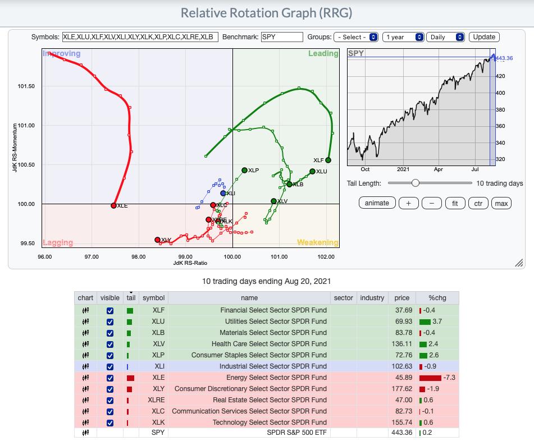Open the chart icon for SPY row
Viewport: 534px width, 441px height.
coord(85,433)
